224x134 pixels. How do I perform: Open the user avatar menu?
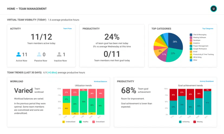pyautogui.click(x=213, y=9)
